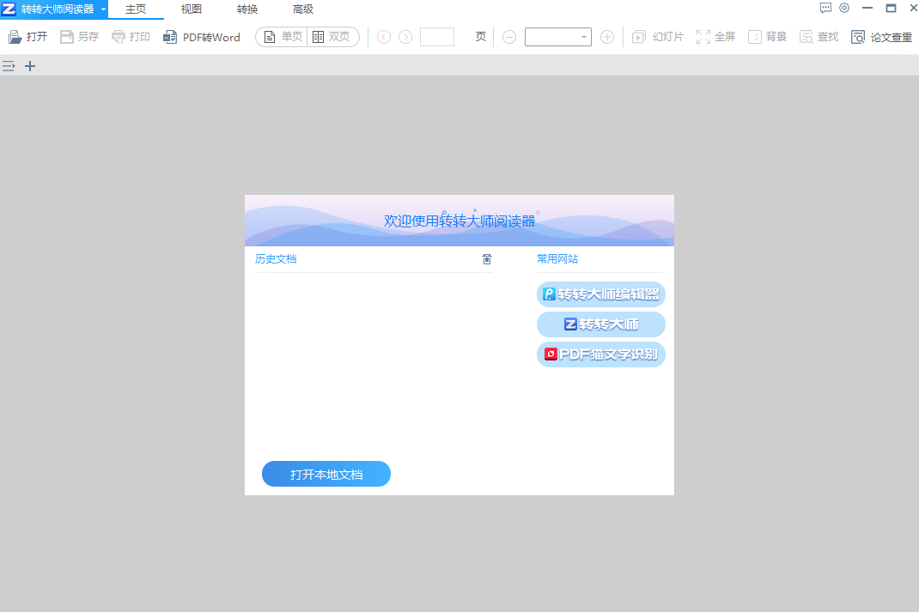Open the 转转大师阅读器 app menu dropdown
Screen dimensions: 919x612
[103, 9]
